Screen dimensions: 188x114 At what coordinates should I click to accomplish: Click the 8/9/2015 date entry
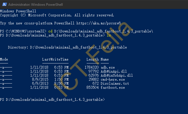[x=40, y=80]
